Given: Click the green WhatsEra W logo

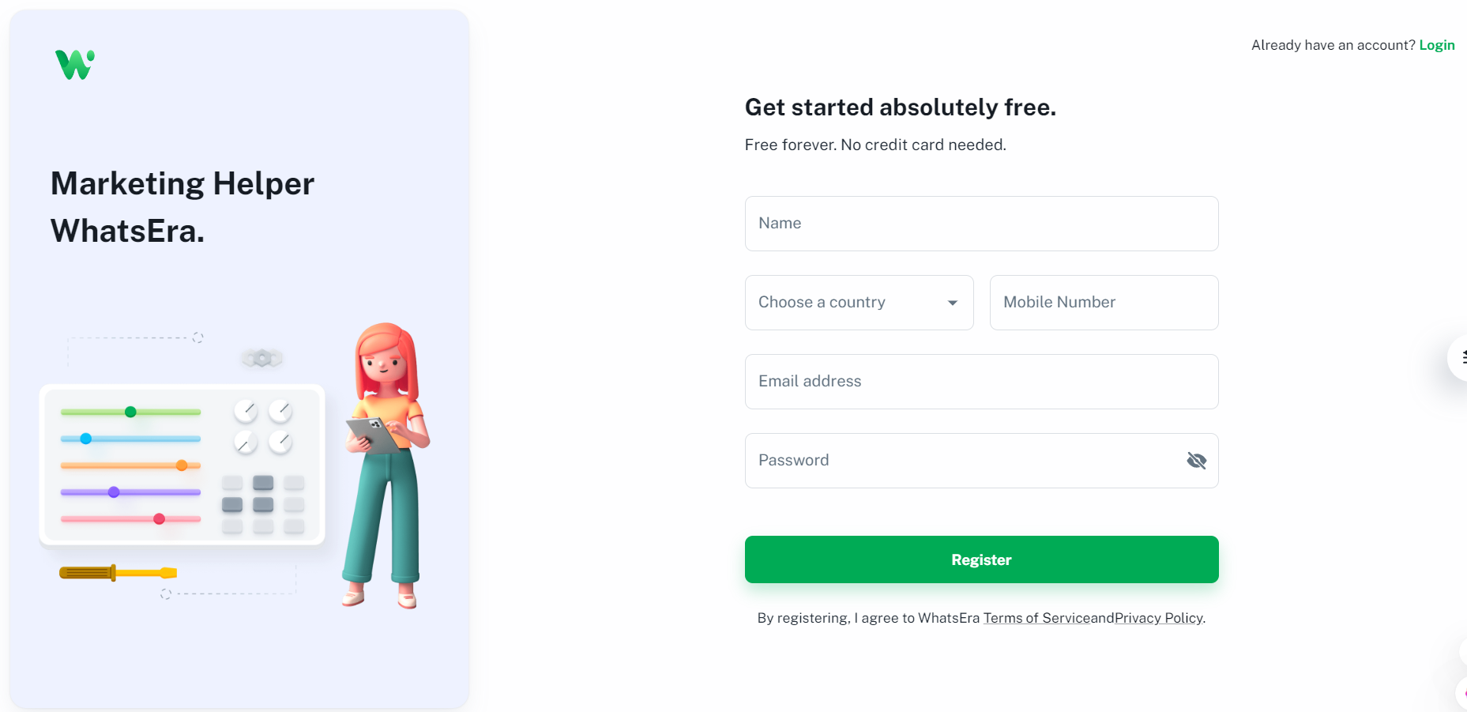Looking at the screenshot, I should [x=75, y=65].
